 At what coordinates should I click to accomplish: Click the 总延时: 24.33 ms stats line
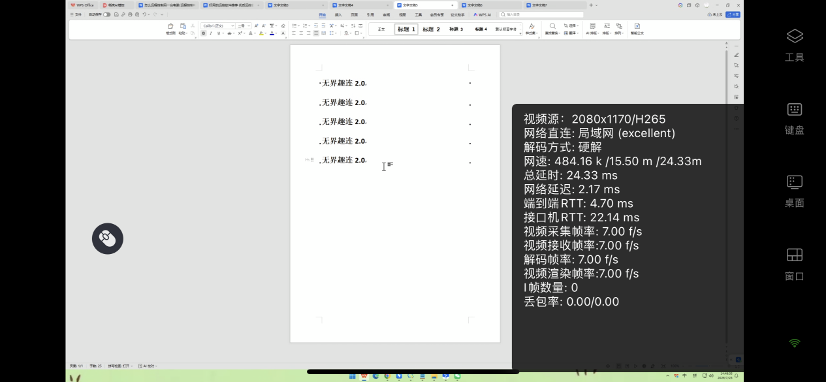point(571,175)
